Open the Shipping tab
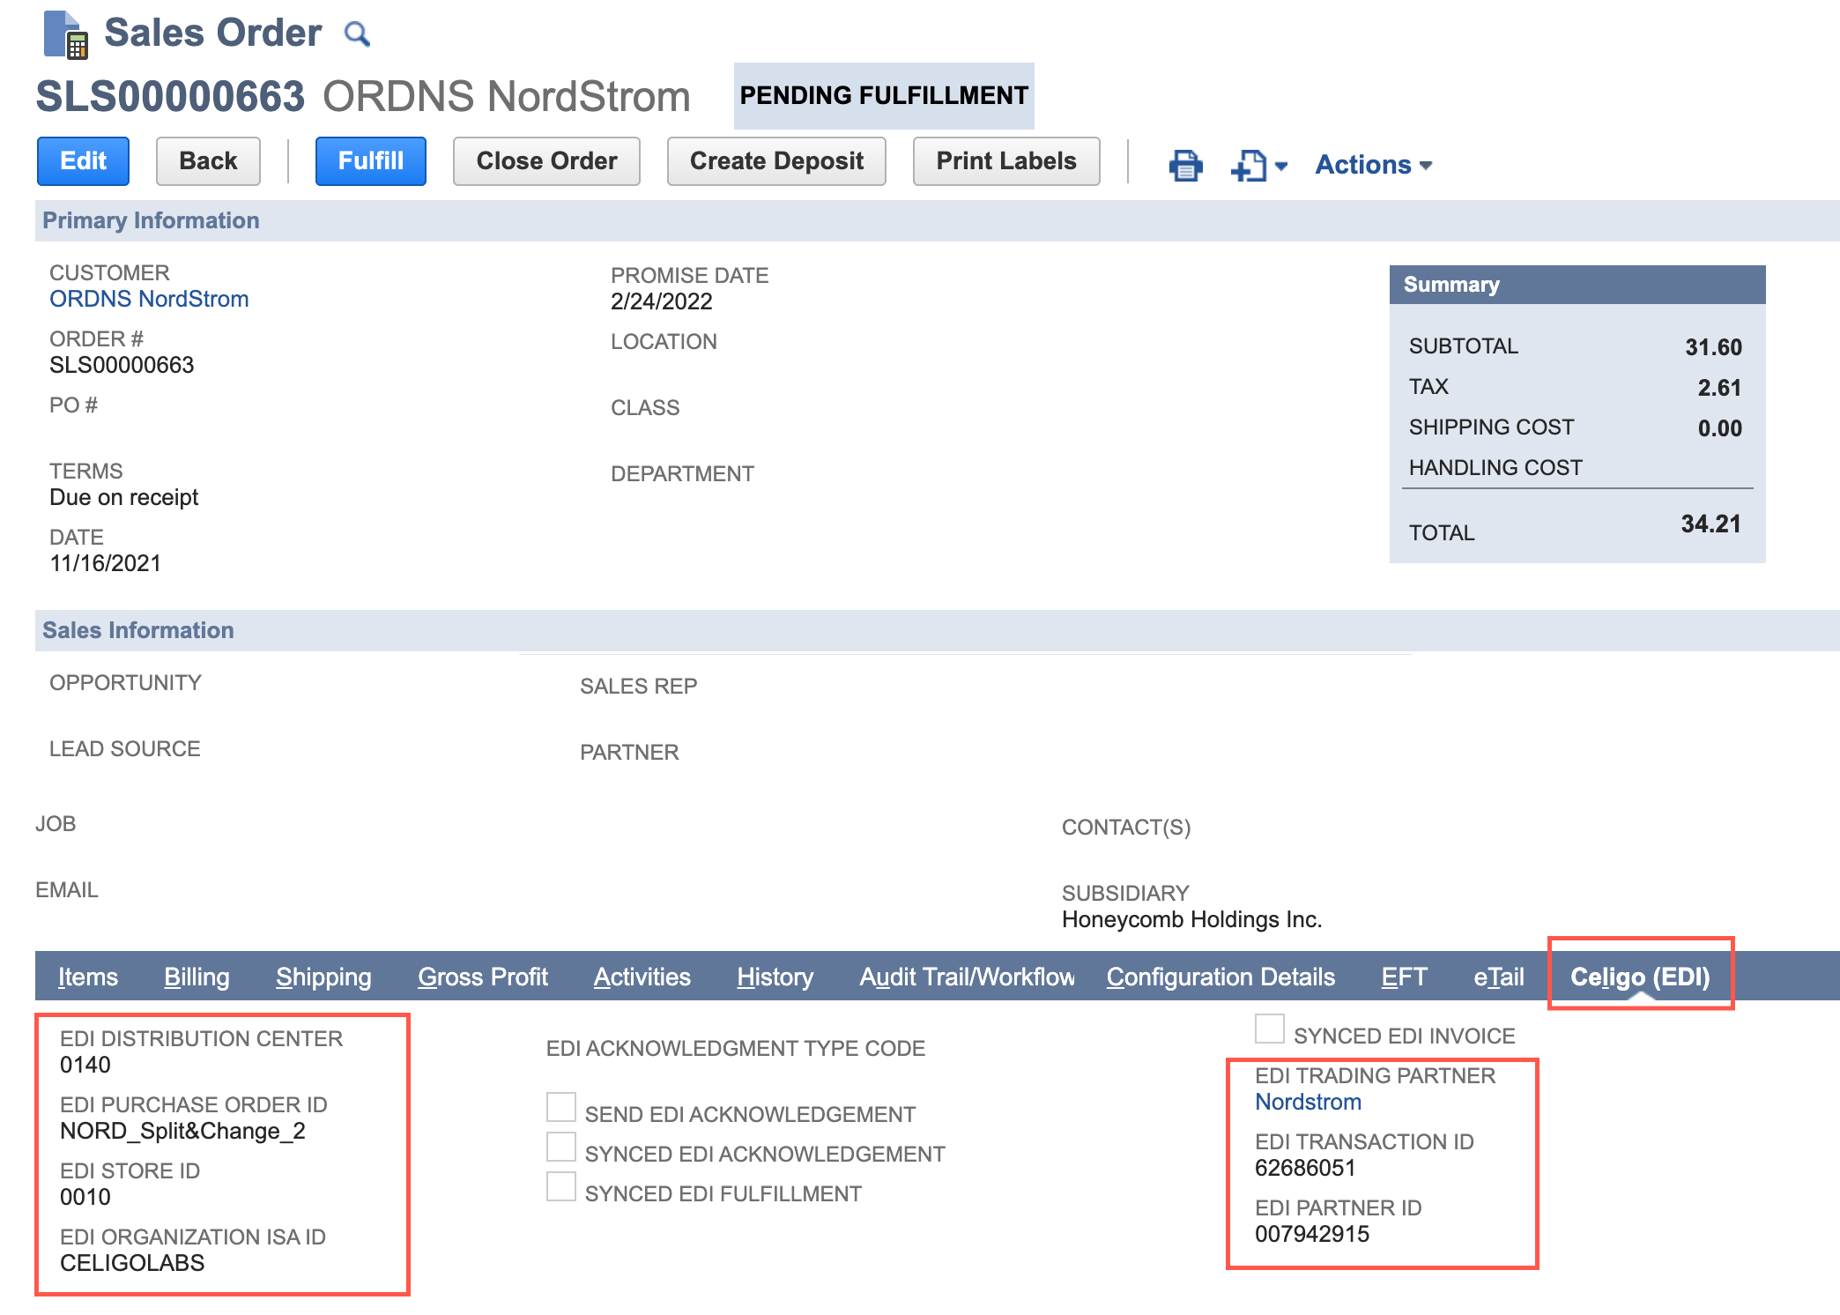Screen dimensions: 1840x1315 [x=323, y=977]
